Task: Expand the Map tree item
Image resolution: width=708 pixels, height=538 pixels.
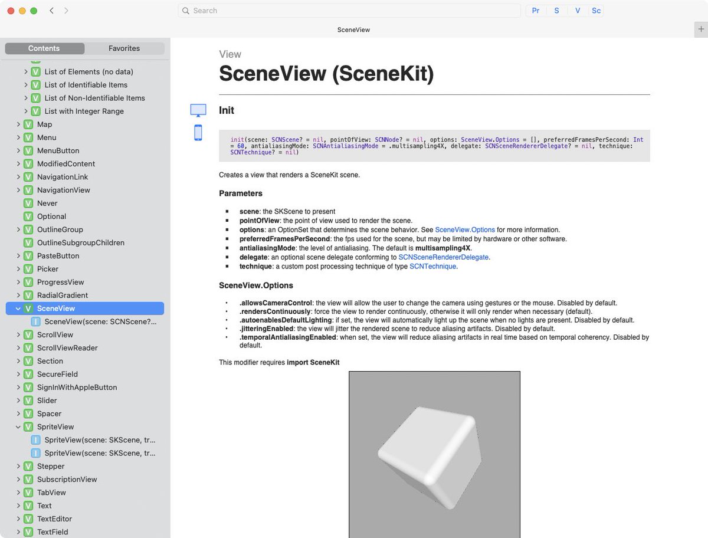Action: click(18, 124)
